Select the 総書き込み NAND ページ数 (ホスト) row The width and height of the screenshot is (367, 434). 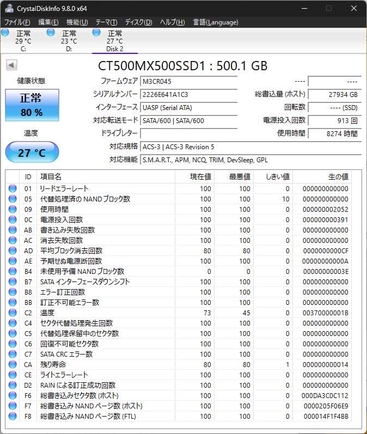click(179, 406)
